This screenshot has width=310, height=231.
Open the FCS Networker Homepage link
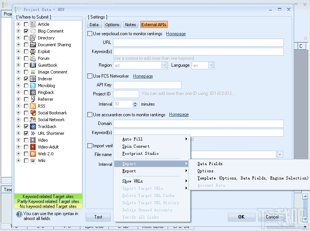click(x=143, y=76)
